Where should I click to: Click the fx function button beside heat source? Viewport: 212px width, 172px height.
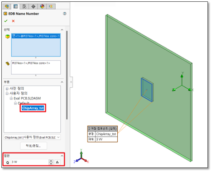pos(58,162)
